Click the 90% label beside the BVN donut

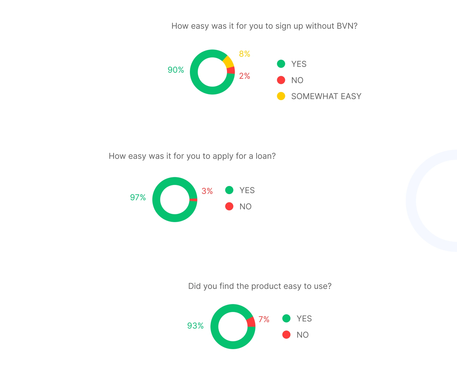(176, 70)
